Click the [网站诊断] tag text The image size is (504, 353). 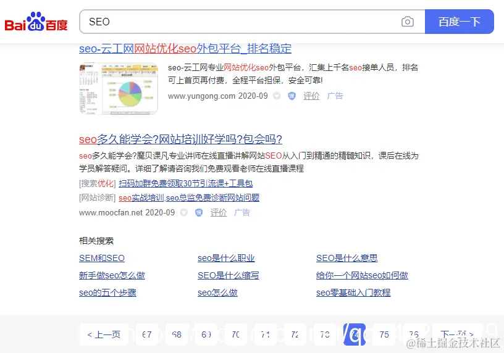click(98, 197)
